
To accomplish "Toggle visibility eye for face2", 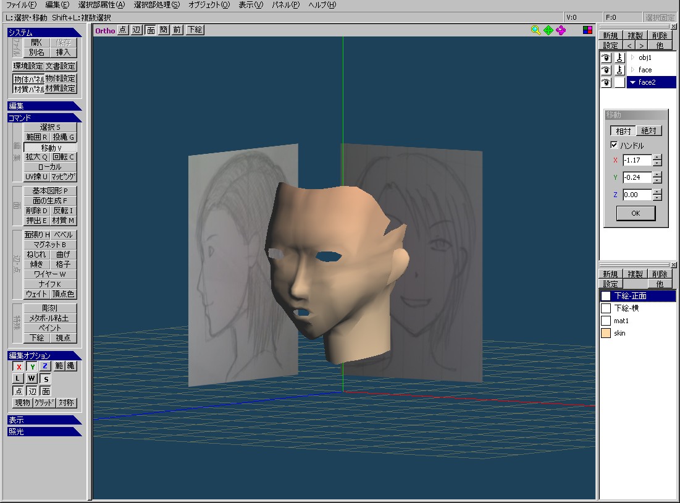I will (607, 82).
